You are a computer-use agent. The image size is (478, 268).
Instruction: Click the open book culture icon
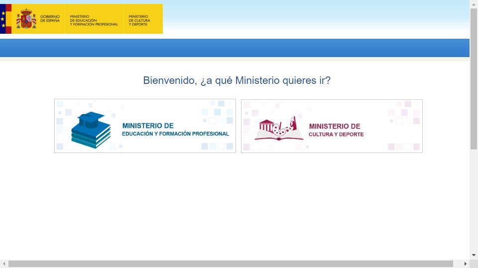click(279, 129)
